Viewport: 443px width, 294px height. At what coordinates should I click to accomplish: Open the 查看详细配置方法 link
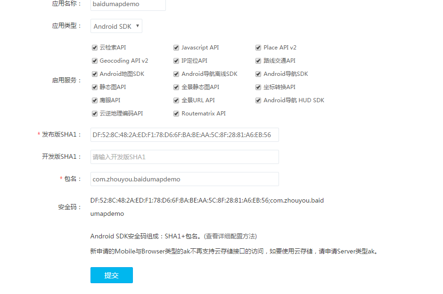tap(230, 236)
